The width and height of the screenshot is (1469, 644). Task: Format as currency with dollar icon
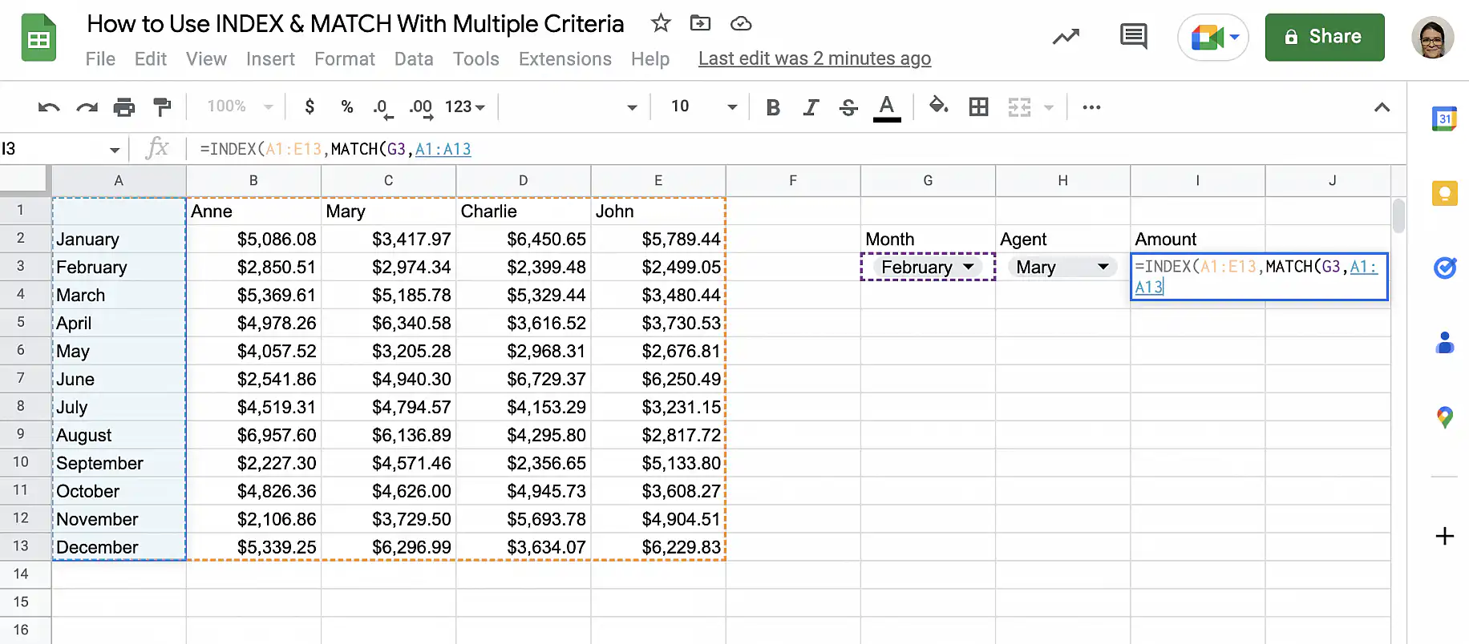click(310, 107)
